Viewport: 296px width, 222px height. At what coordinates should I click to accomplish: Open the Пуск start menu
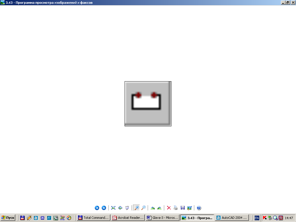tap(8, 218)
